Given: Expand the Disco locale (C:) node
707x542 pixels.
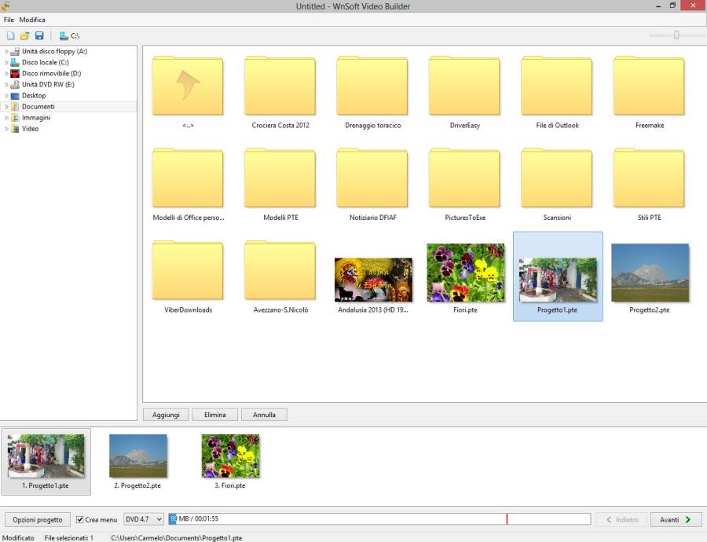Looking at the screenshot, I should 6,62.
